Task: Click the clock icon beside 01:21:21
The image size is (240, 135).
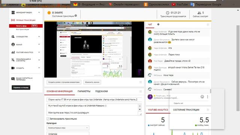Action: click(x=168, y=13)
